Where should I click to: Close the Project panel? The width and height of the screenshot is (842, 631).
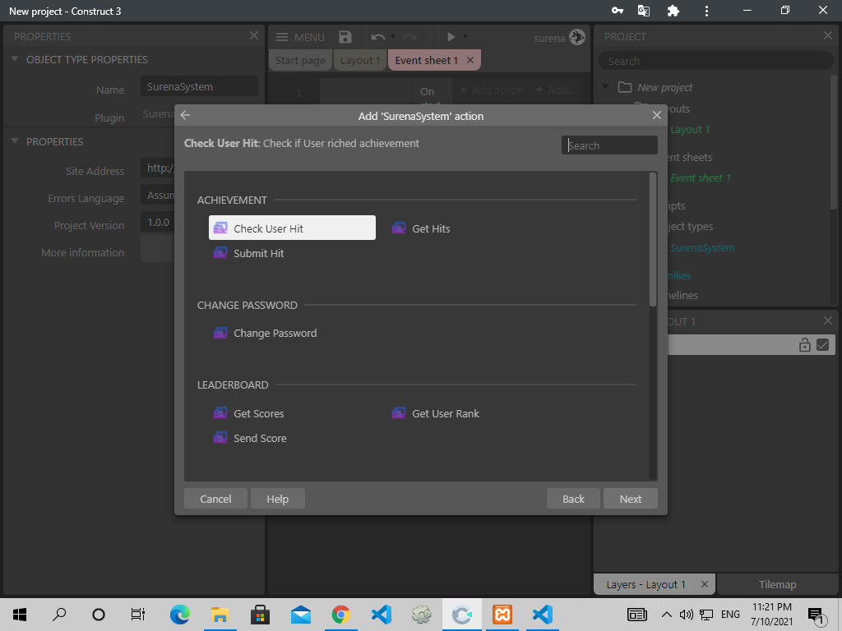[x=827, y=36]
